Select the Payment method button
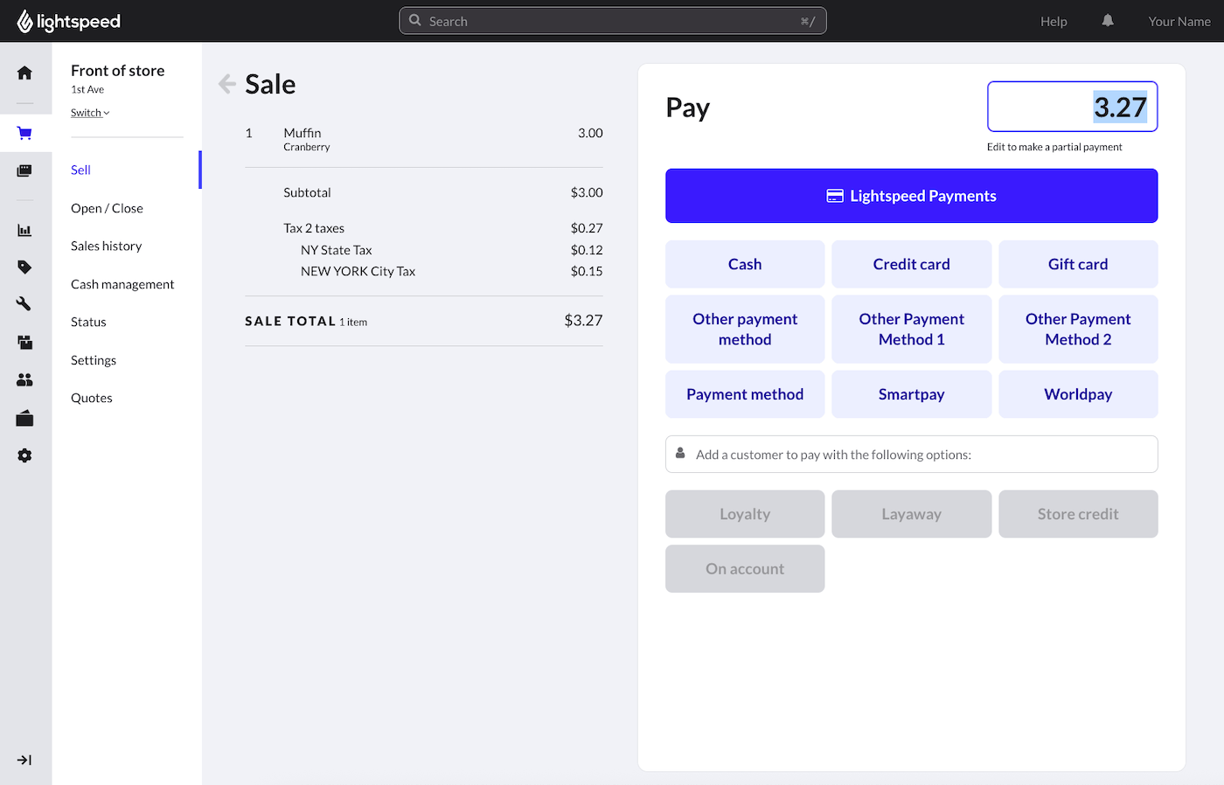The width and height of the screenshot is (1224, 785). (745, 394)
